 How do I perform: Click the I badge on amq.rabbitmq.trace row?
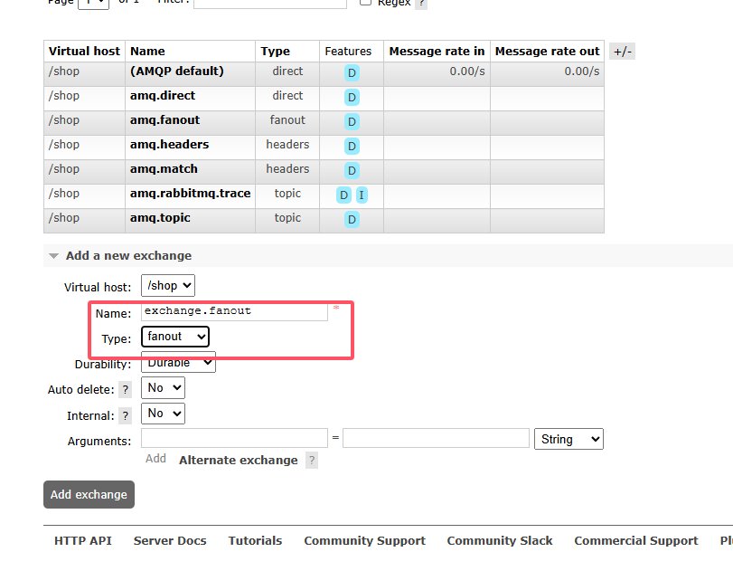362,195
